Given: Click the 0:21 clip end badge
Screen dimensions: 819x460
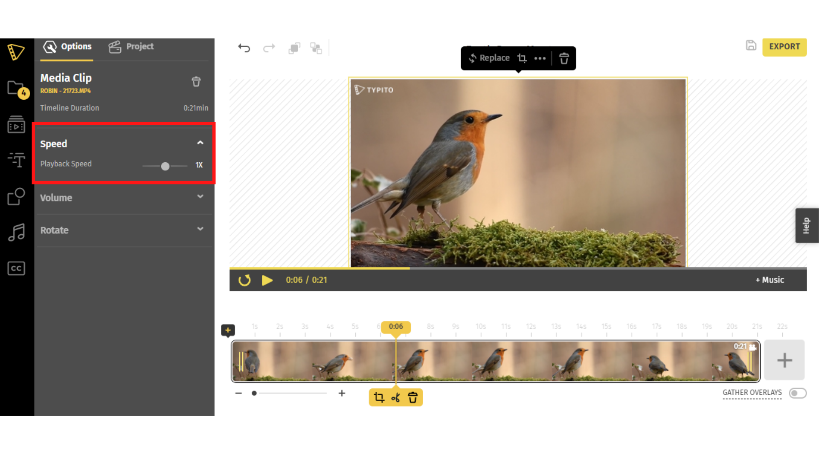Looking at the screenshot, I should tap(740, 347).
